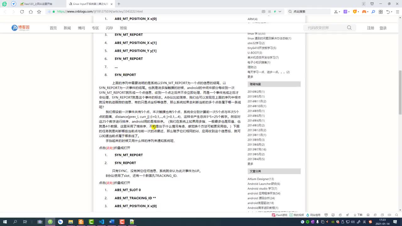Open Windows notification center icon
402x226 pixels.
pyautogui.click(x=395, y=222)
